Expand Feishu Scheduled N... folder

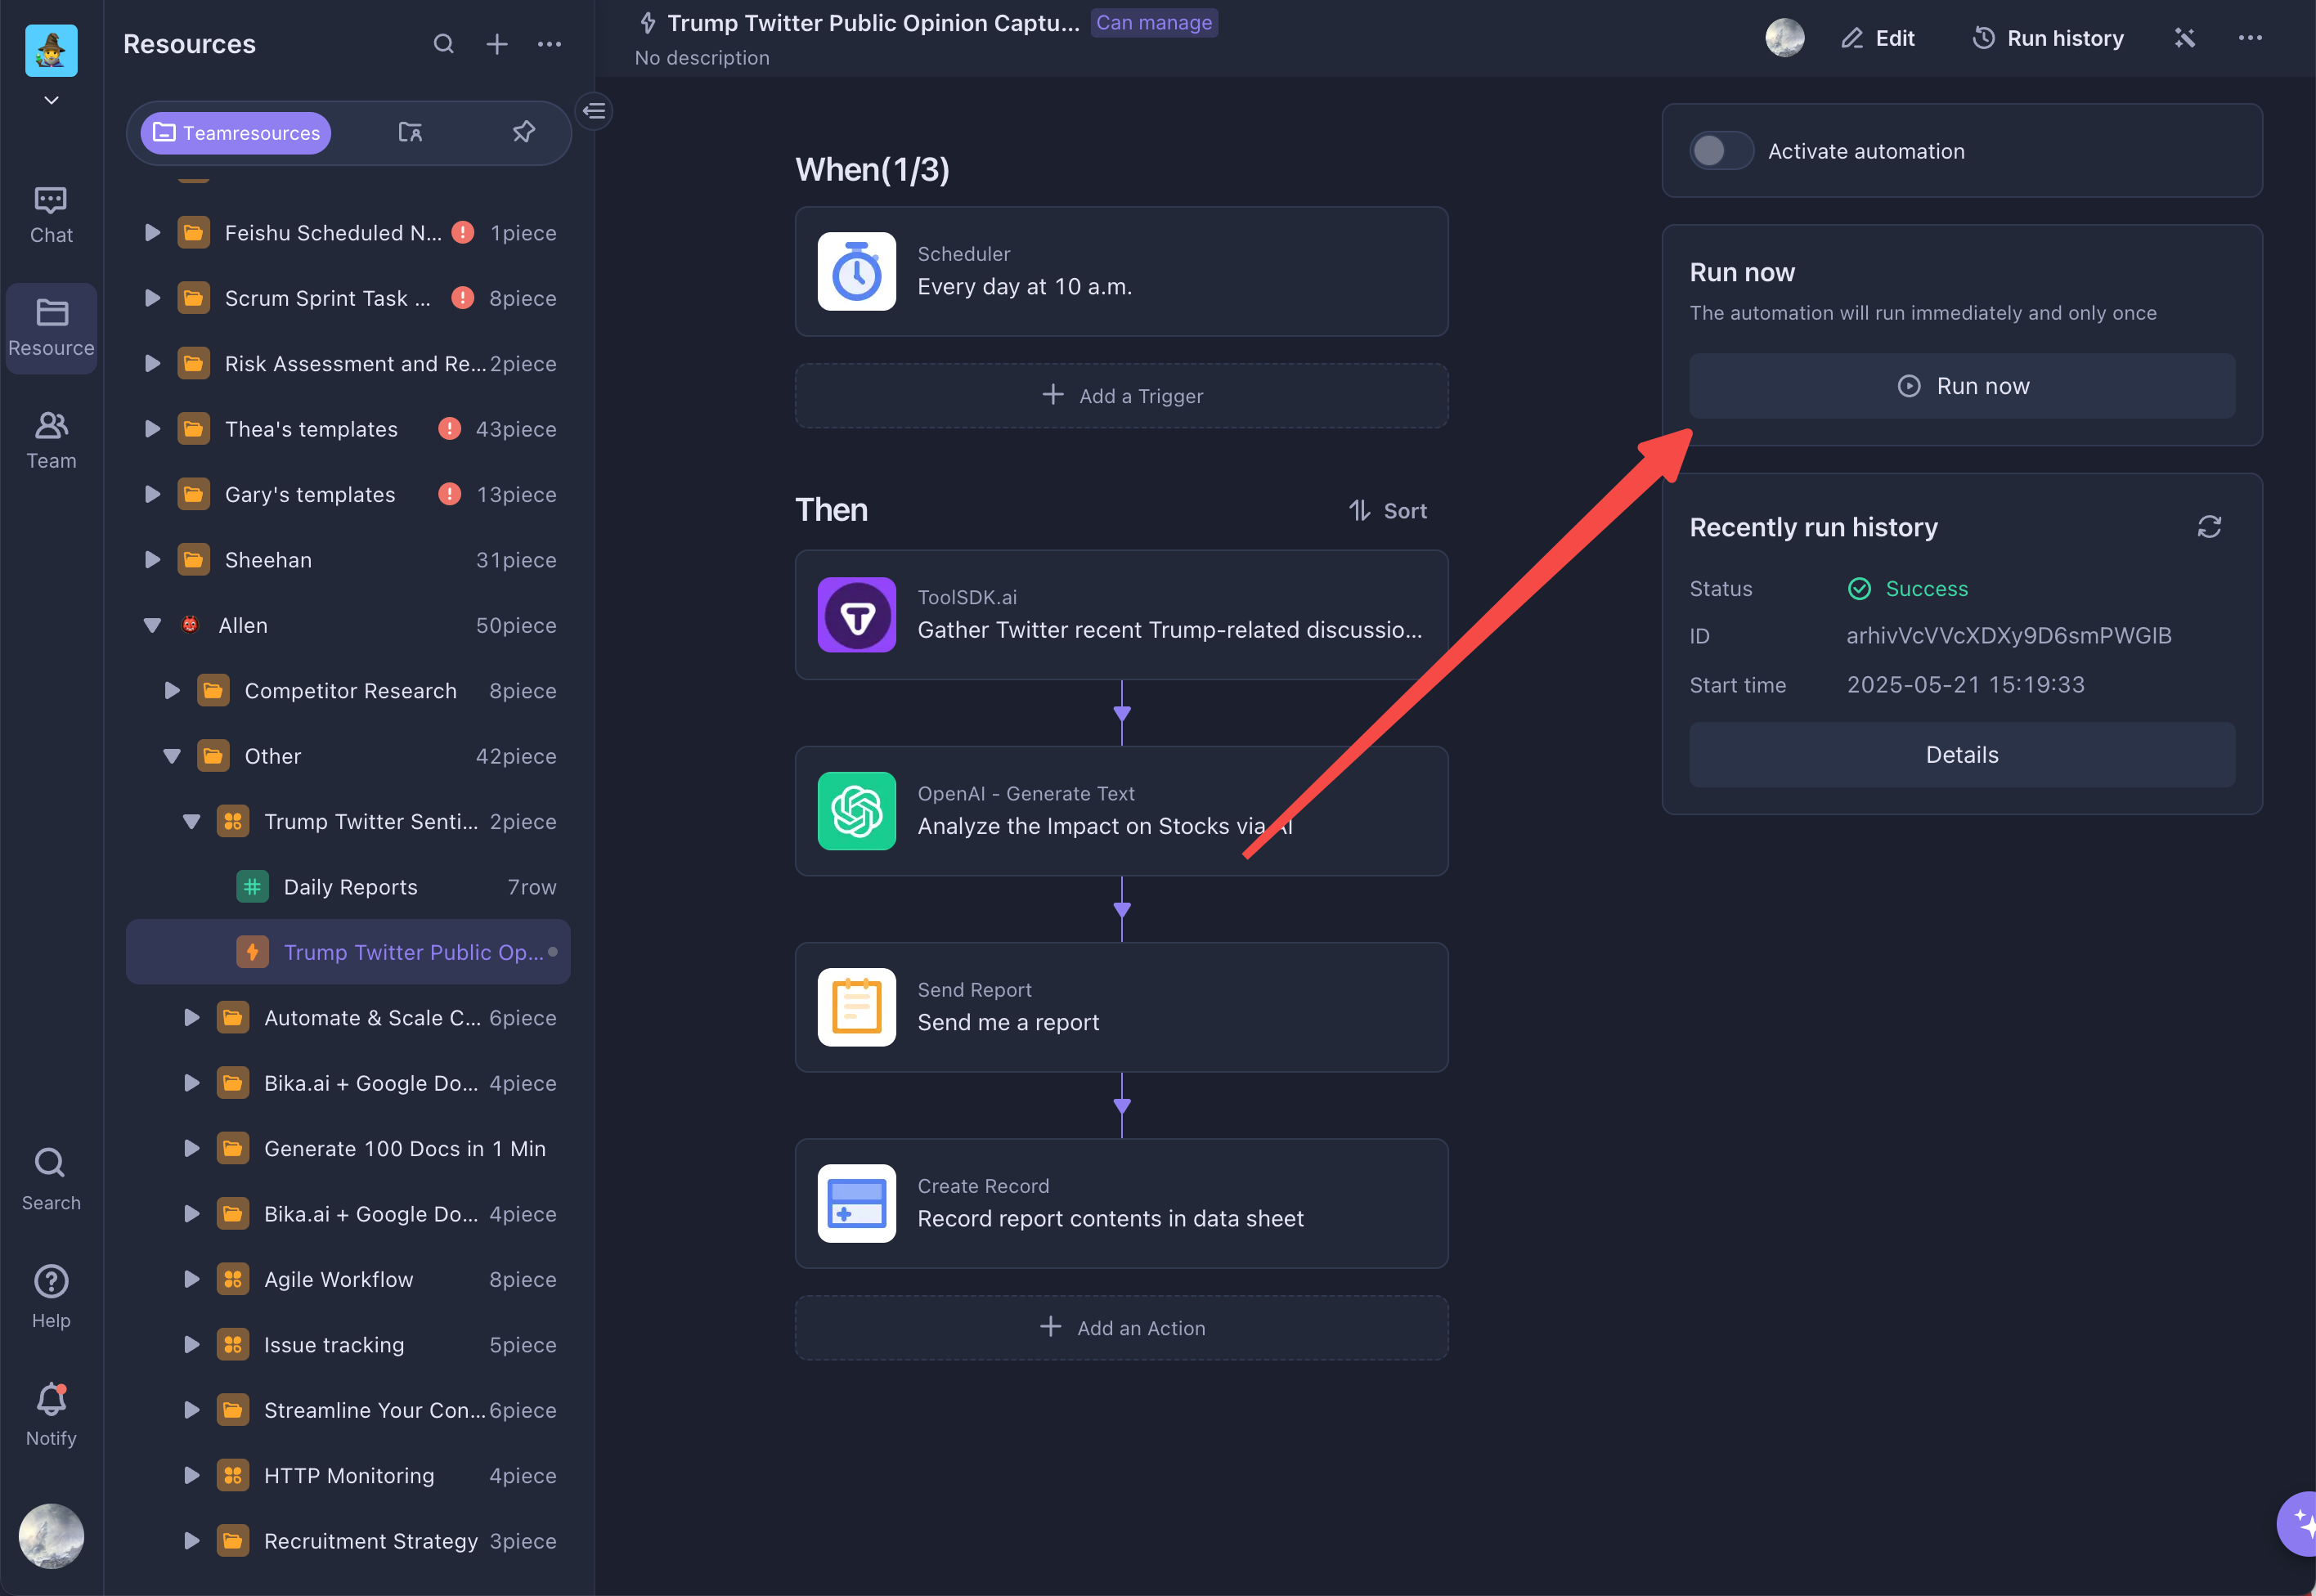click(x=152, y=233)
